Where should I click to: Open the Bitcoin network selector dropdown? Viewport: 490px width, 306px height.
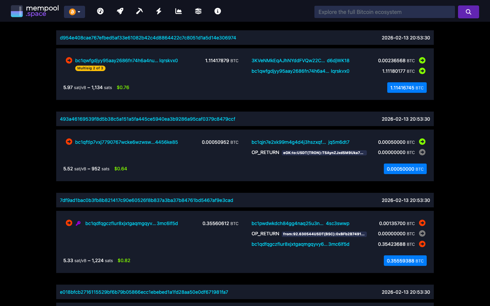coord(74,11)
